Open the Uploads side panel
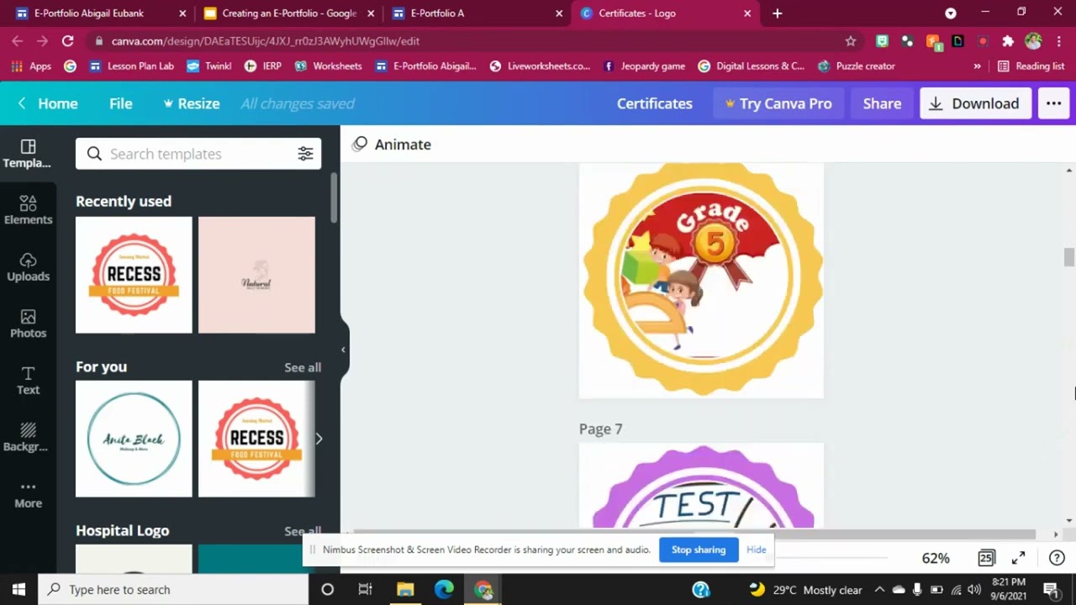1076x605 pixels. pyautogui.click(x=28, y=267)
